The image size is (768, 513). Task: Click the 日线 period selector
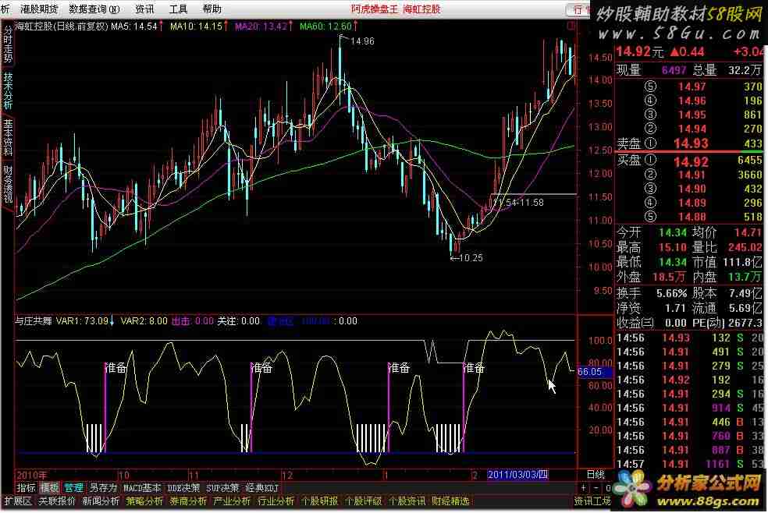(x=596, y=474)
